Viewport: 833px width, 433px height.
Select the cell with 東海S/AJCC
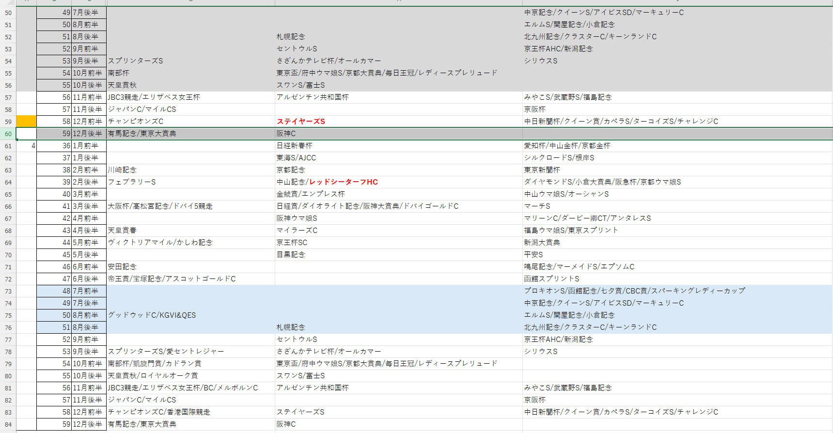296,158
